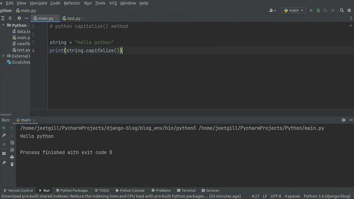Expand External Libraries tree node
The image size is (354, 199).
pyautogui.click(x=3, y=56)
